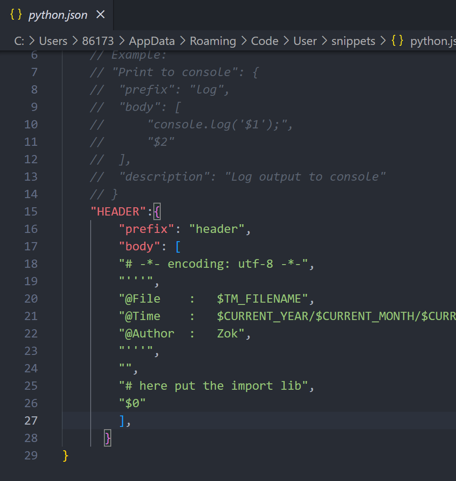Click line number 20 in the gutter

tap(31, 299)
